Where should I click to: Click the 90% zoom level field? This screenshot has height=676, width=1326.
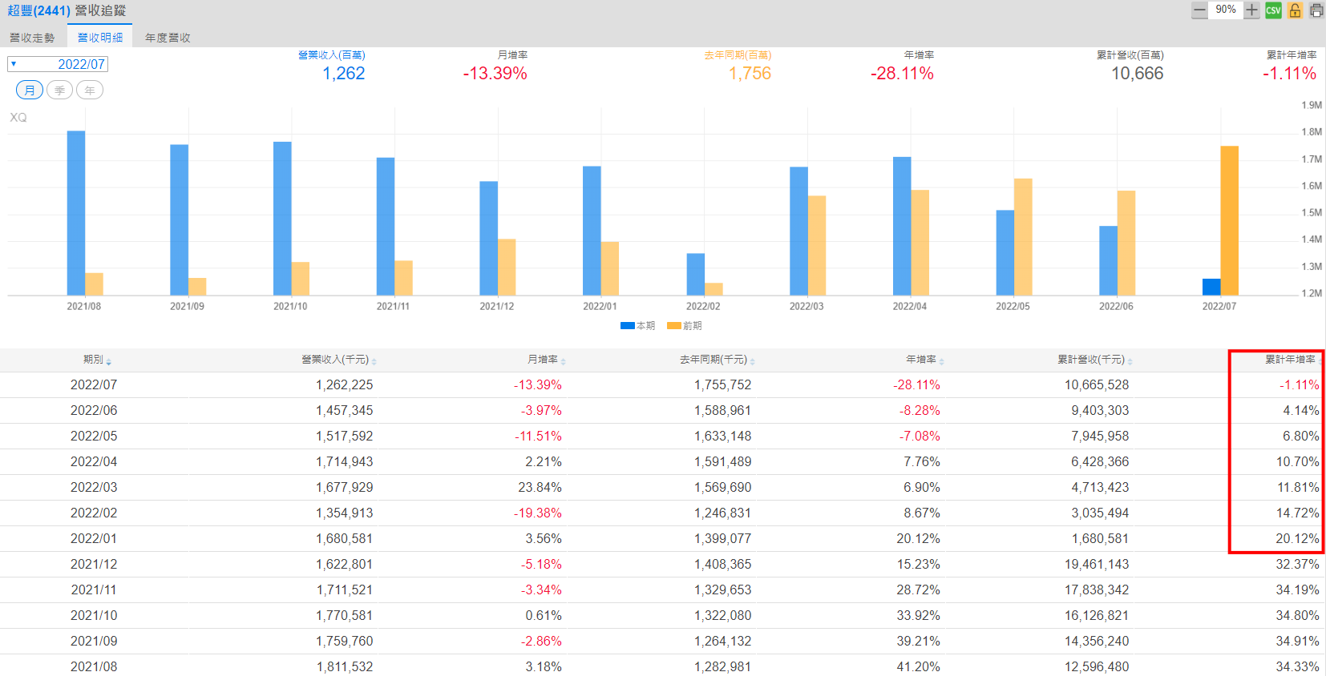click(1225, 10)
